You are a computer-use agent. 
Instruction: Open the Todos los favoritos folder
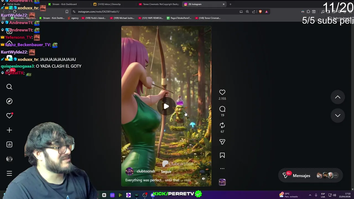click(340, 18)
